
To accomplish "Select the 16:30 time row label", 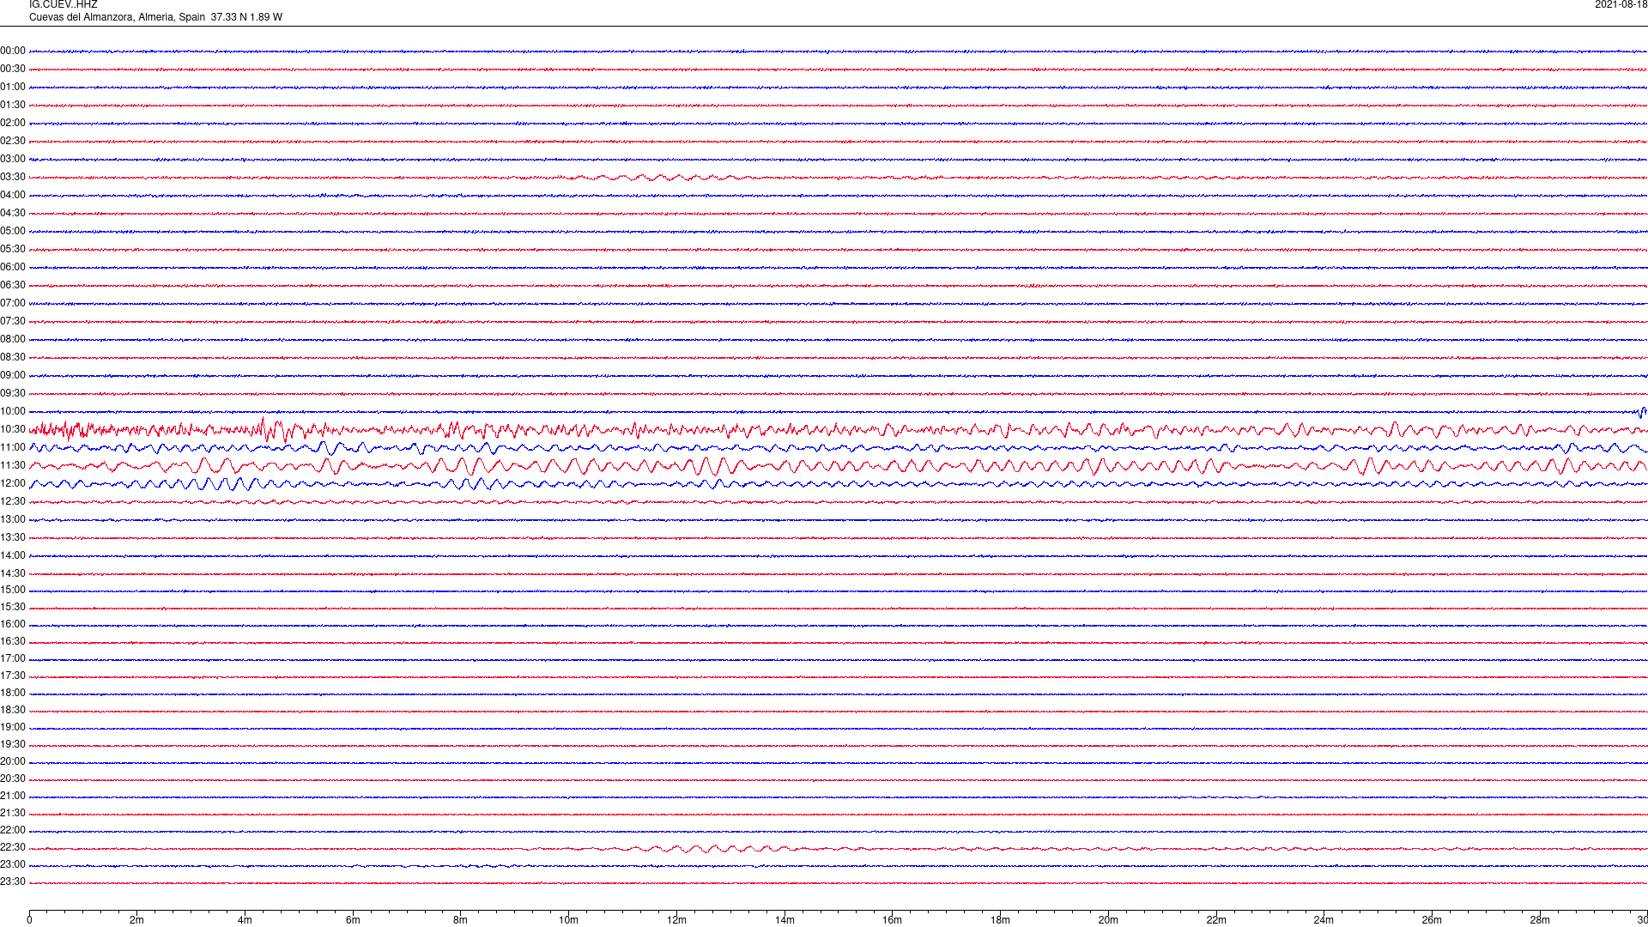I will tap(13, 641).
